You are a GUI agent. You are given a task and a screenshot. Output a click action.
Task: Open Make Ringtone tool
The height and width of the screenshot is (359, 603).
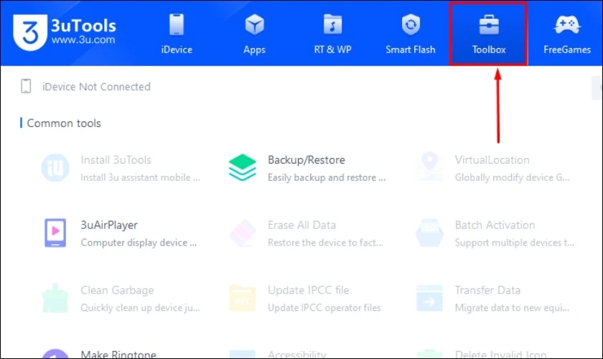118,354
